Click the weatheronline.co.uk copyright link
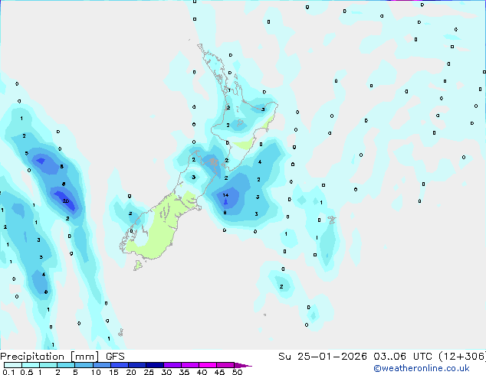 (421, 368)
